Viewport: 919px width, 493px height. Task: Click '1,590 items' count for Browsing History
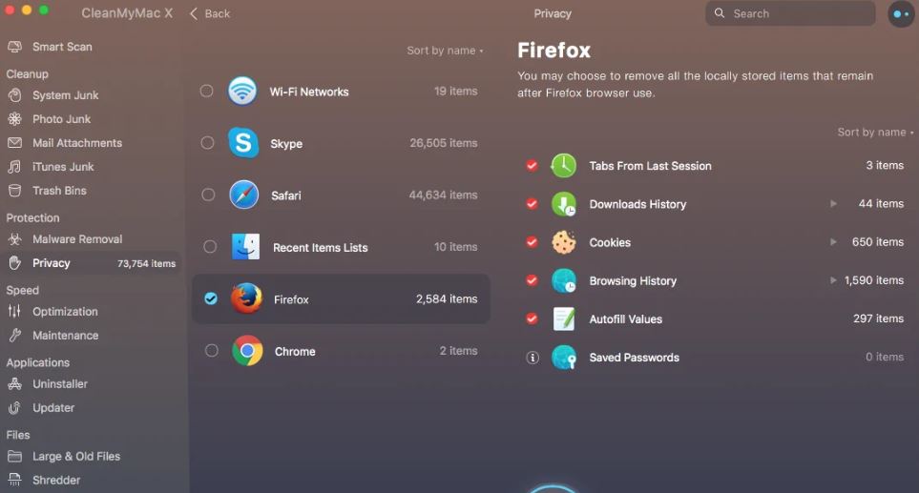coord(874,280)
